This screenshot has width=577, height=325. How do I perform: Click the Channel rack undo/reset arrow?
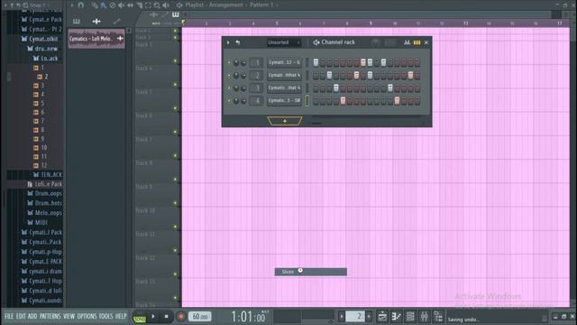[x=238, y=42]
